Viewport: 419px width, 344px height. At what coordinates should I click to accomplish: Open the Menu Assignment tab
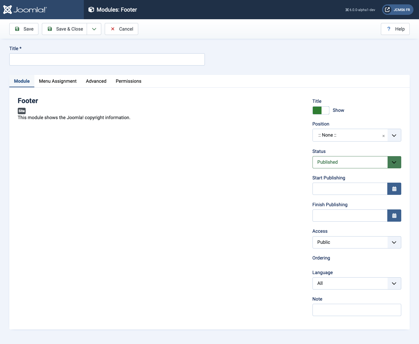click(x=58, y=81)
